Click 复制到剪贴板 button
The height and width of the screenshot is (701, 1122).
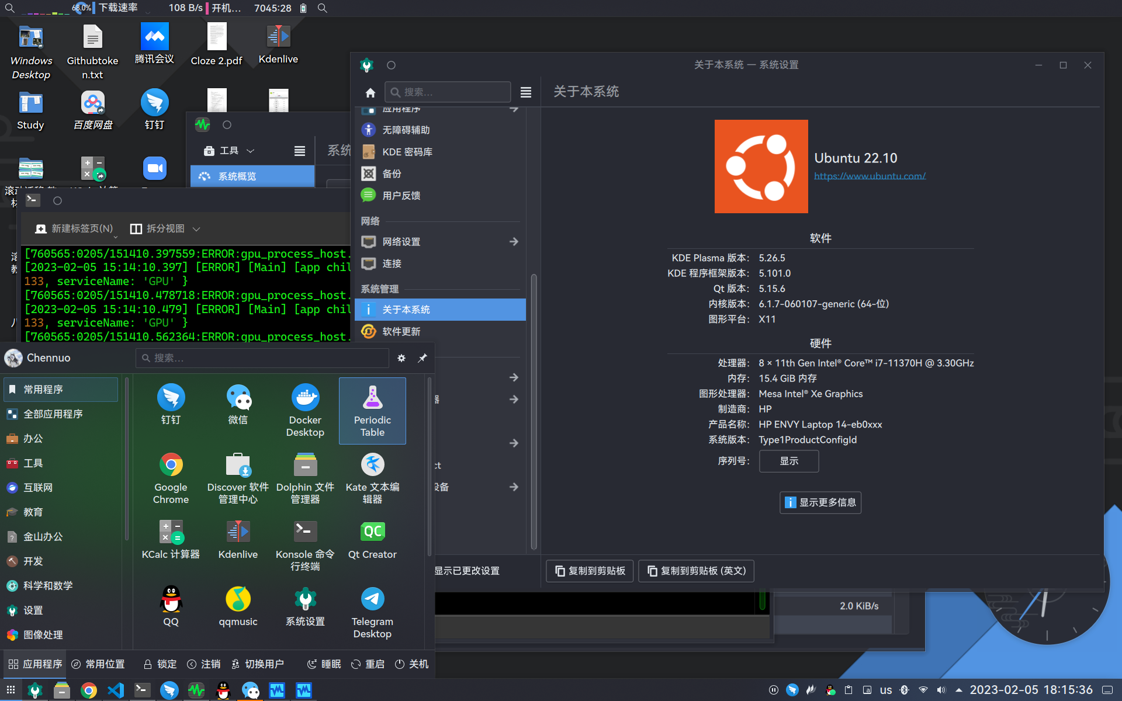(x=590, y=571)
